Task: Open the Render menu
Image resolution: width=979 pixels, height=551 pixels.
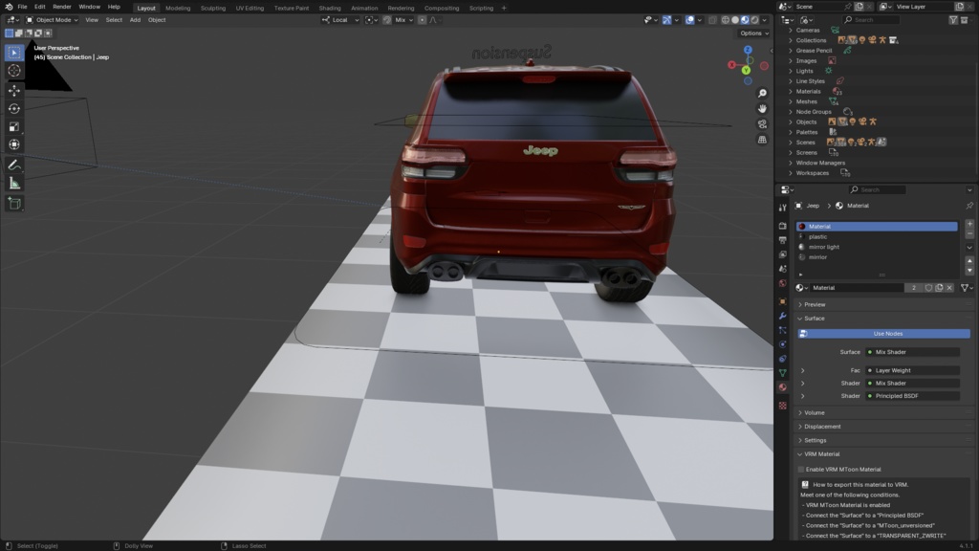Action: pyautogui.click(x=62, y=7)
